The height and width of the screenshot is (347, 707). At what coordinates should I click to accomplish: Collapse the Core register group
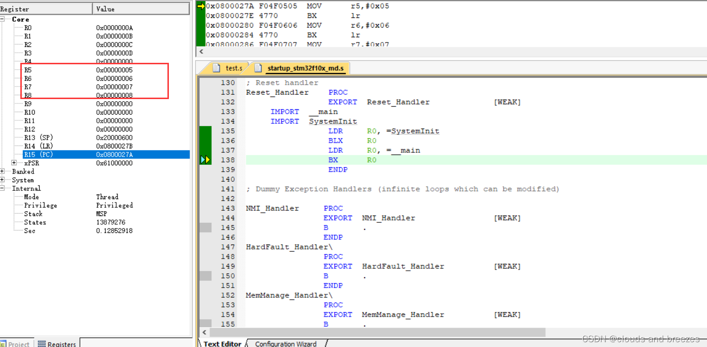click(x=2, y=19)
